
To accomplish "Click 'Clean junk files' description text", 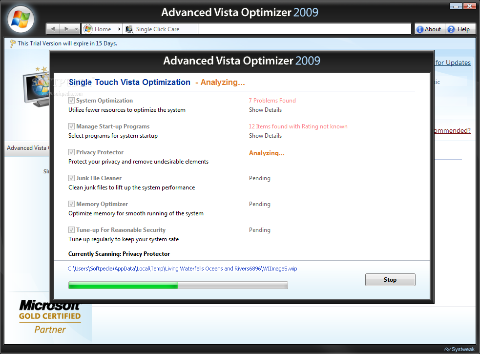I will click(132, 187).
